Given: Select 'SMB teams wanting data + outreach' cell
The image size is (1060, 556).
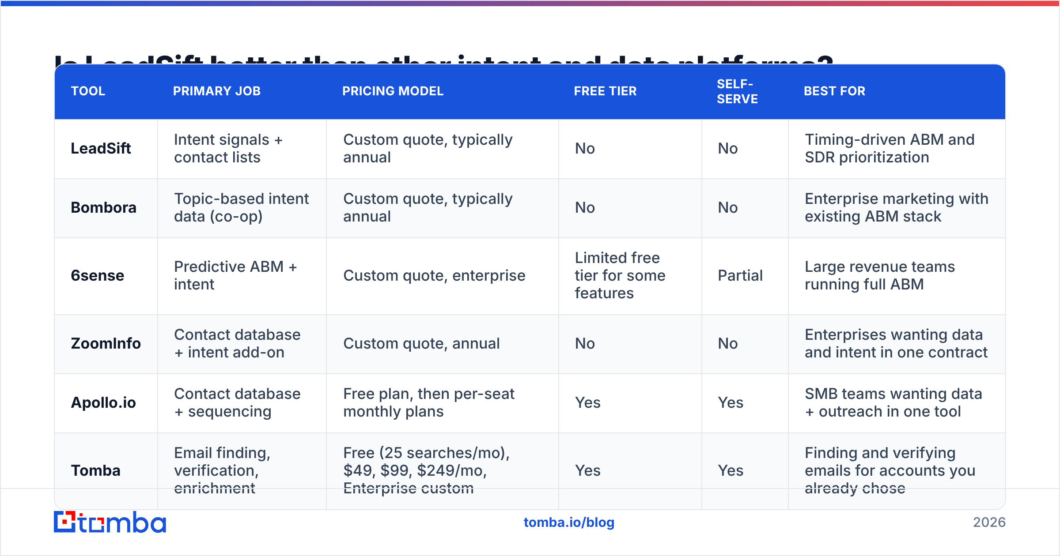Looking at the screenshot, I should 897,403.
